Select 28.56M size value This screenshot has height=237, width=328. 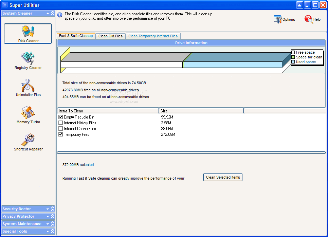click(167, 128)
